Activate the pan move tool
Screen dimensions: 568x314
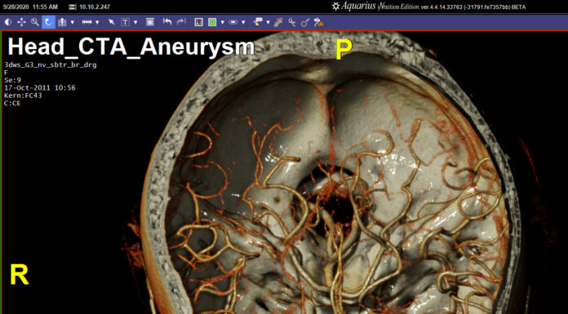[x=21, y=22]
